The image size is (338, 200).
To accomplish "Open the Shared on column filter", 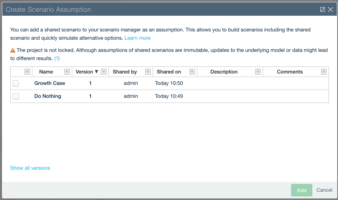I will click(192, 72).
